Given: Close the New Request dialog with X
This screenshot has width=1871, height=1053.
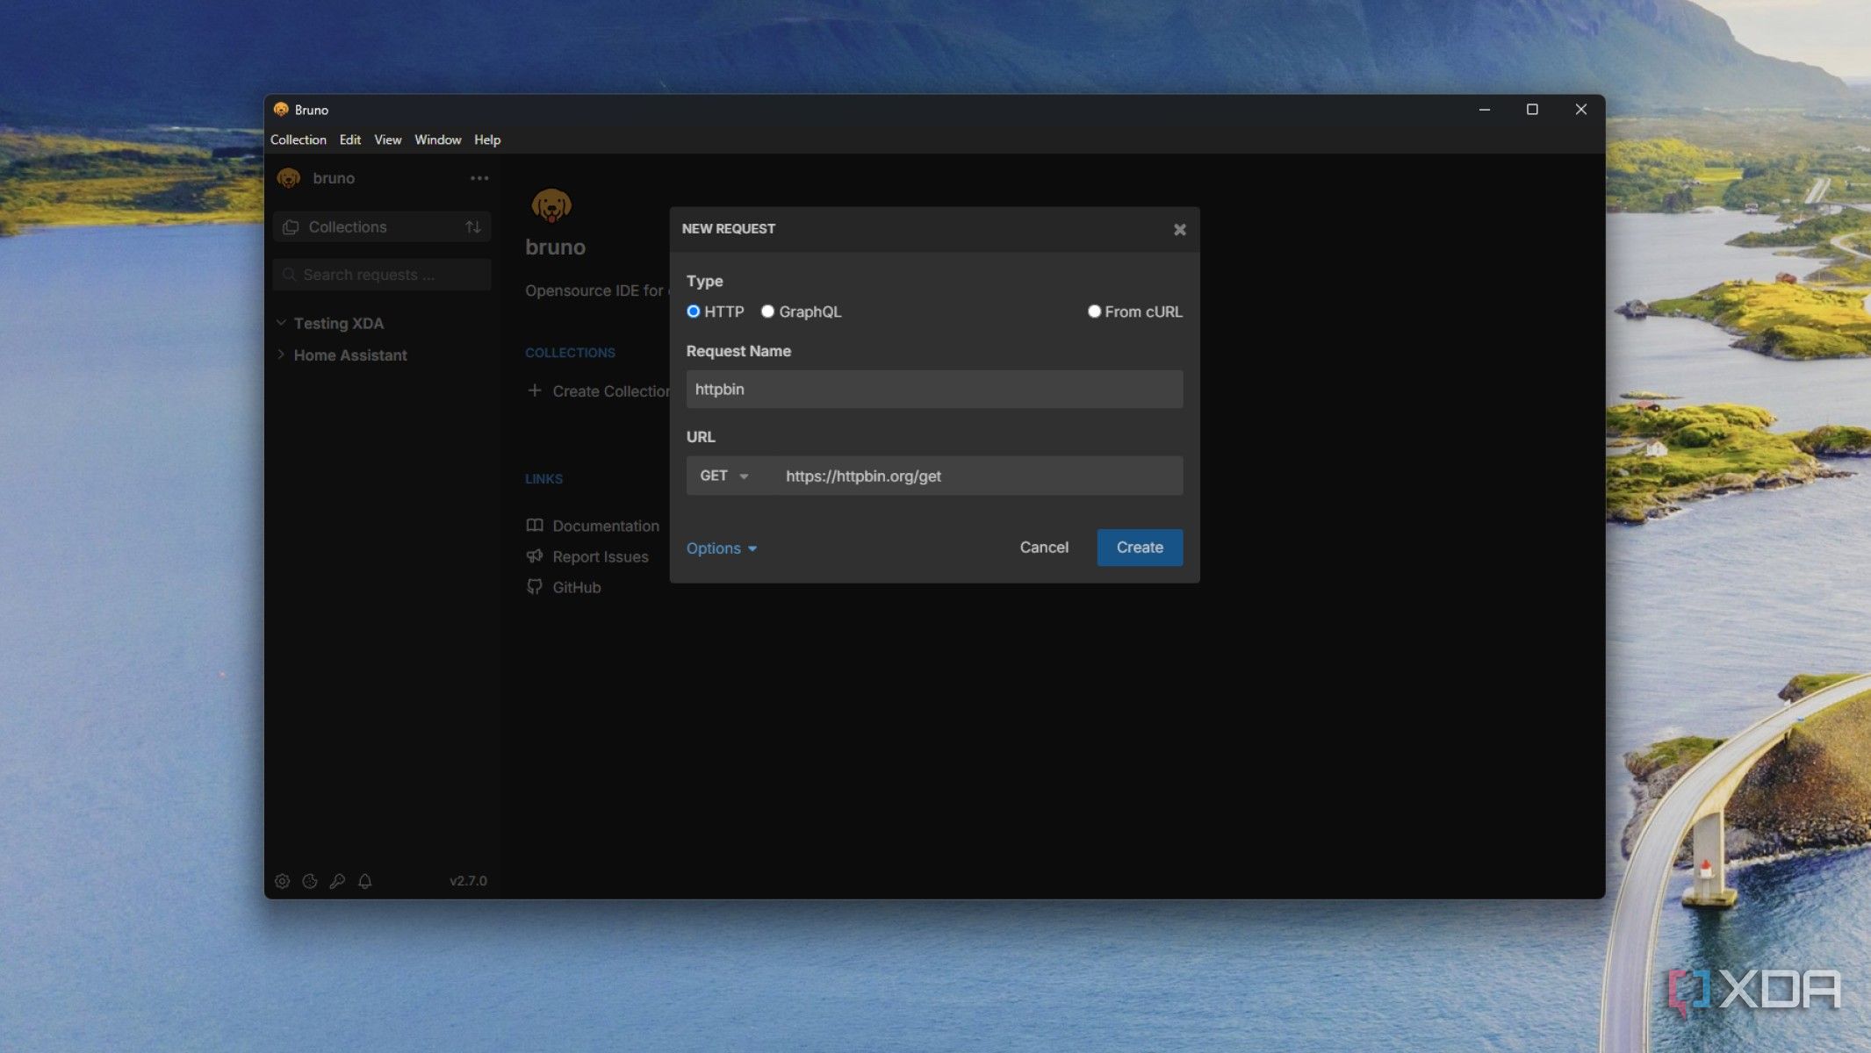Looking at the screenshot, I should click(1180, 229).
